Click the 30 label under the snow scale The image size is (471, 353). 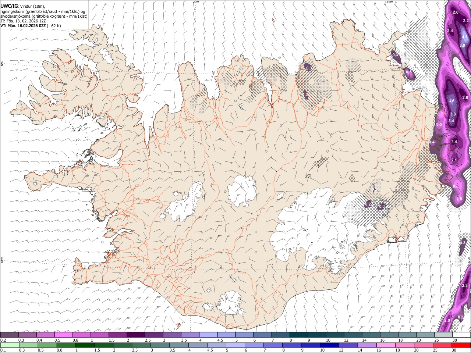pos(455,340)
